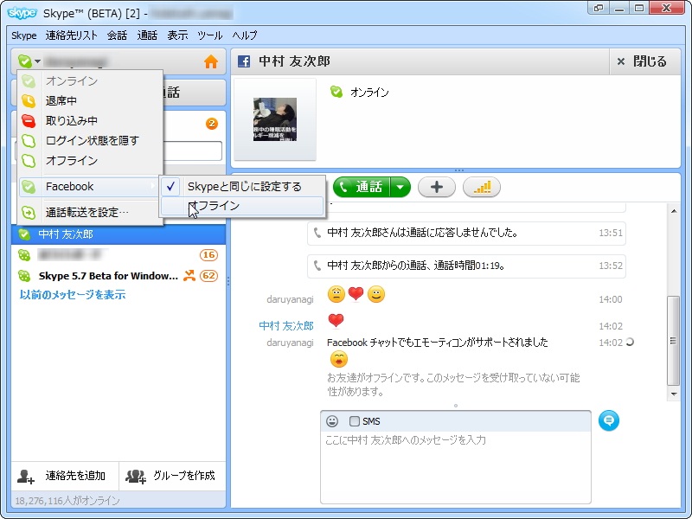Screen dimensions: 692x519
Task: Choose ログイン状態を隠す (Invisible) status
Action: coord(90,140)
